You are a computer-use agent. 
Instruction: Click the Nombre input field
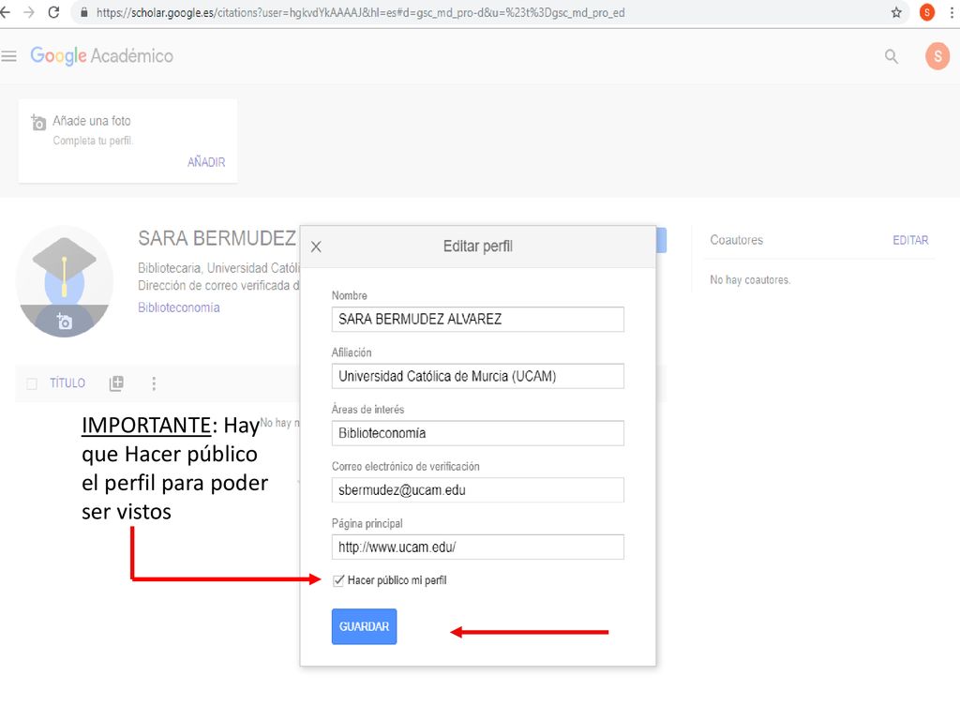pos(477,319)
